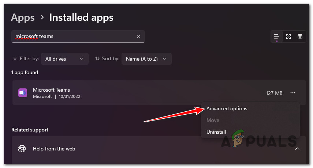Image resolution: width=313 pixels, height=168 pixels.
Task: Click the microsoft teams search field
Action: tap(78, 37)
